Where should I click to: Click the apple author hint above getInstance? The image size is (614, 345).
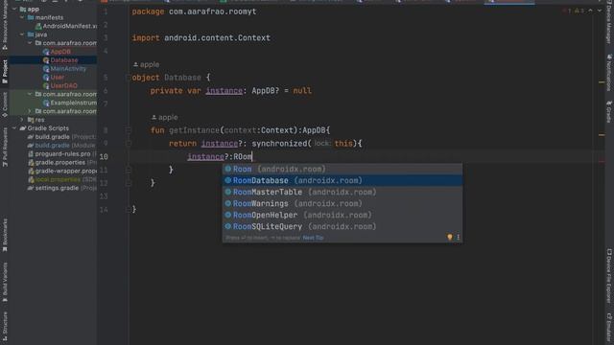pyautogui.click(x=164, y=117)
